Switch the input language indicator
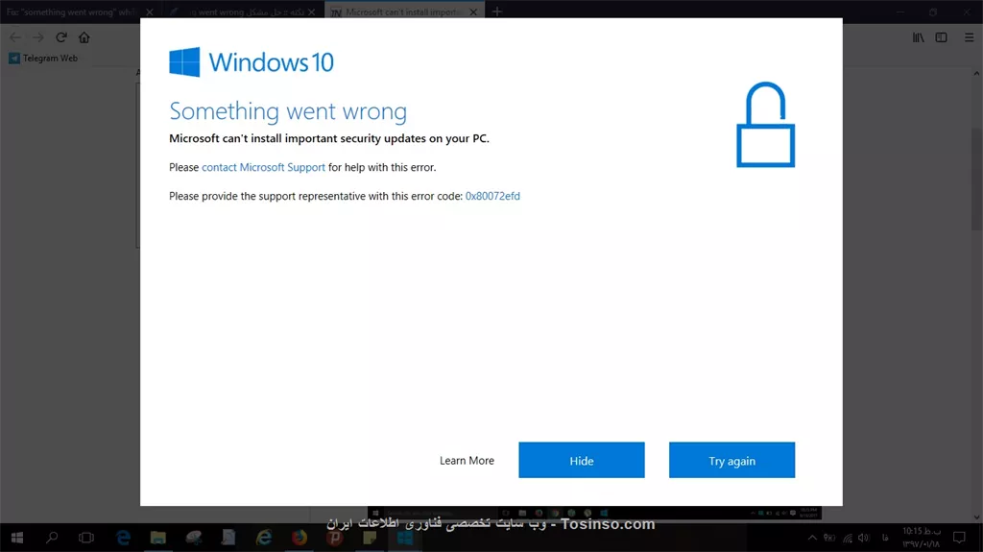The height and width of the screenshot is (552, 983). [885, 538]
